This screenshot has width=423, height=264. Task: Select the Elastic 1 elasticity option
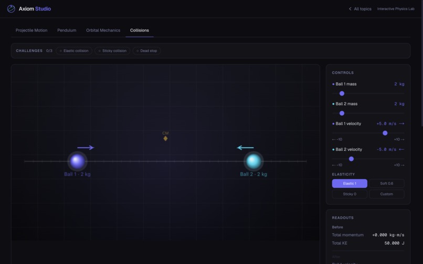[350, 183]
